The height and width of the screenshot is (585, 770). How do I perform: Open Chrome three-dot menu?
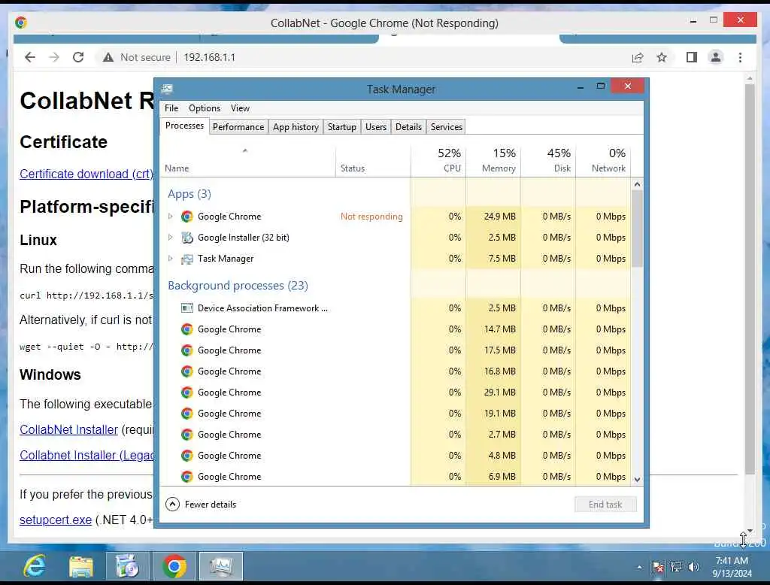point(740,57)
